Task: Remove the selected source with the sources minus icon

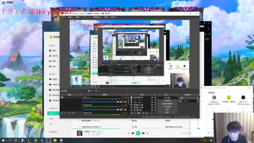Action: pos(135,113)
